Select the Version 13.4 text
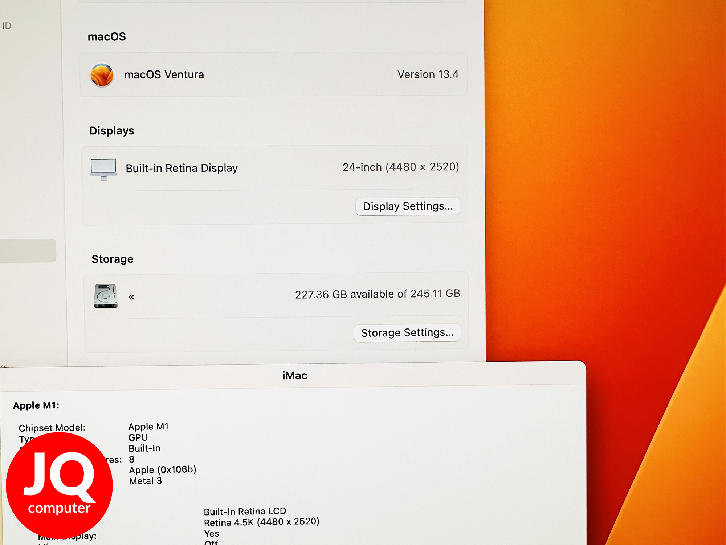 pyautogui.click(x=428, y=74)
